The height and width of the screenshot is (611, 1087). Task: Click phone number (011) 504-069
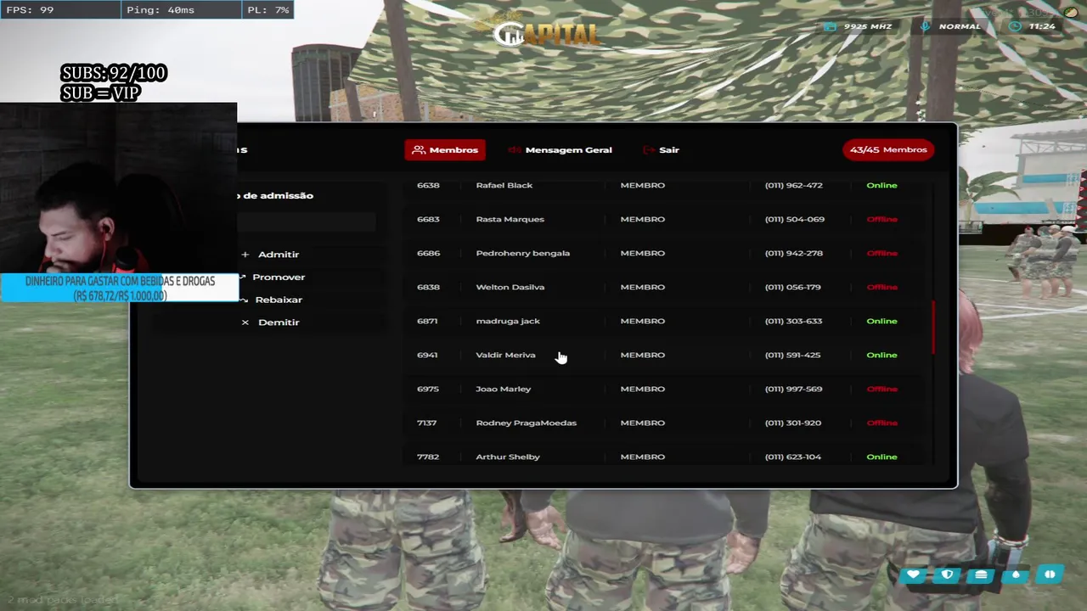[794, 219]
